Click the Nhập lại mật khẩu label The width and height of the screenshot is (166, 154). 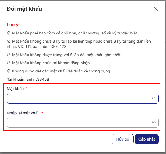pos(23,113)
